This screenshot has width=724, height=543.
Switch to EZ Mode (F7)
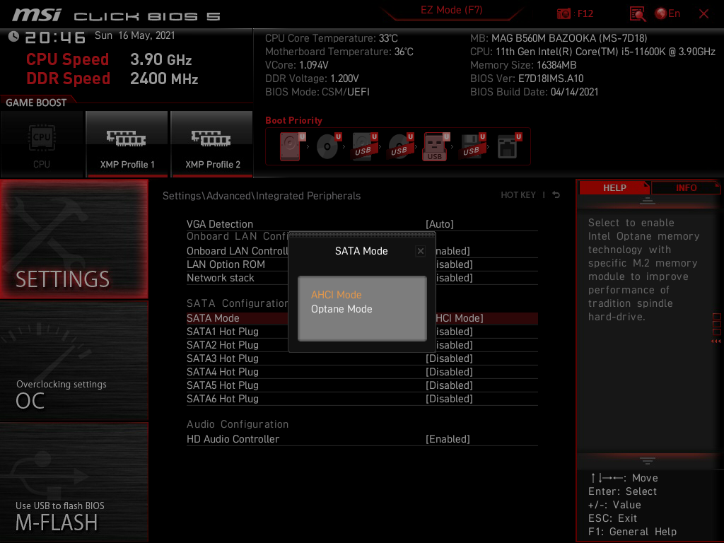pyautogui.click(x=451, y=10)
